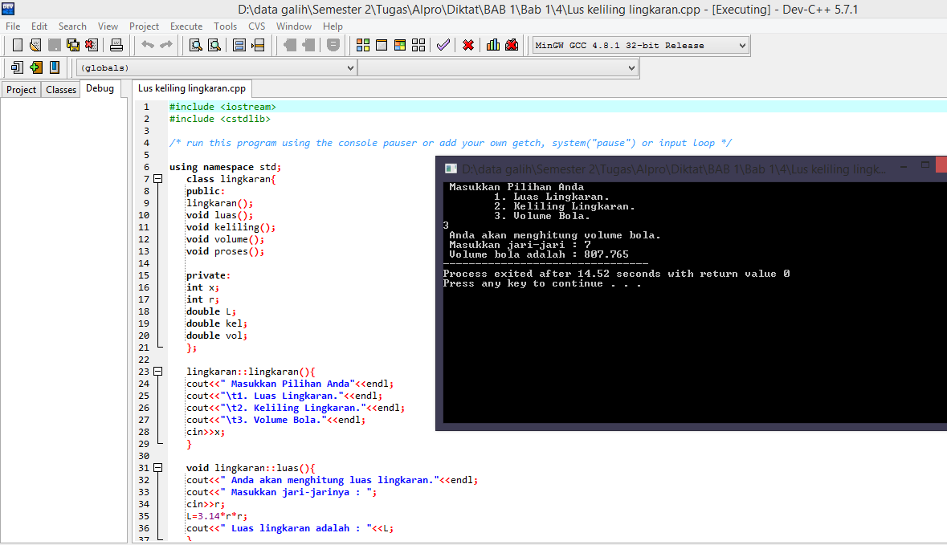Open the Execute menu
The height and width of the screenshot is (545, 947).
point(186,26)
